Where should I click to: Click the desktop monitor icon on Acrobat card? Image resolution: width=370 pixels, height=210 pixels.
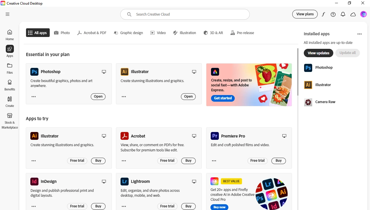[x=194, y=136]
